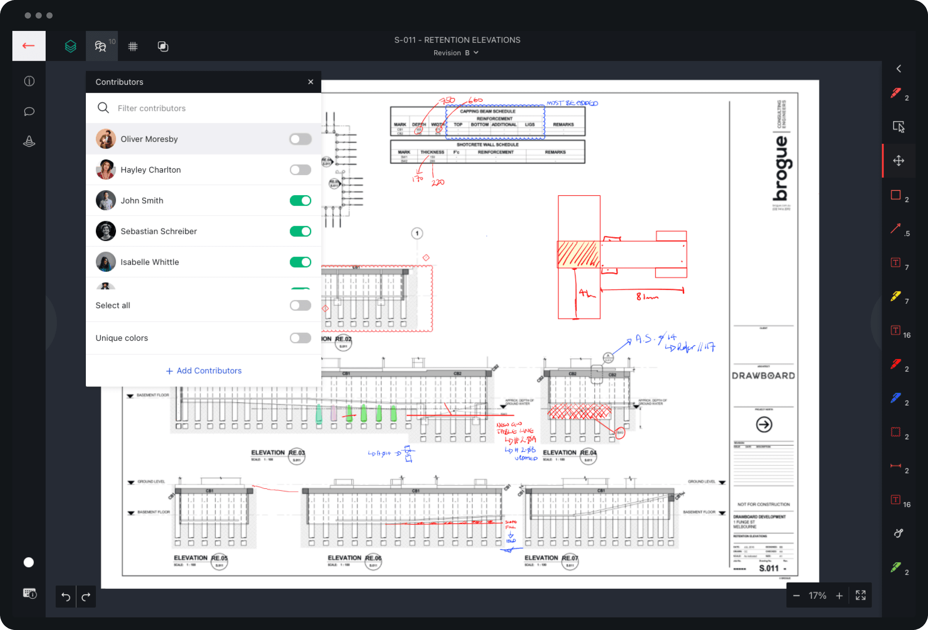Open the layers panel icon

coord(70,46)
